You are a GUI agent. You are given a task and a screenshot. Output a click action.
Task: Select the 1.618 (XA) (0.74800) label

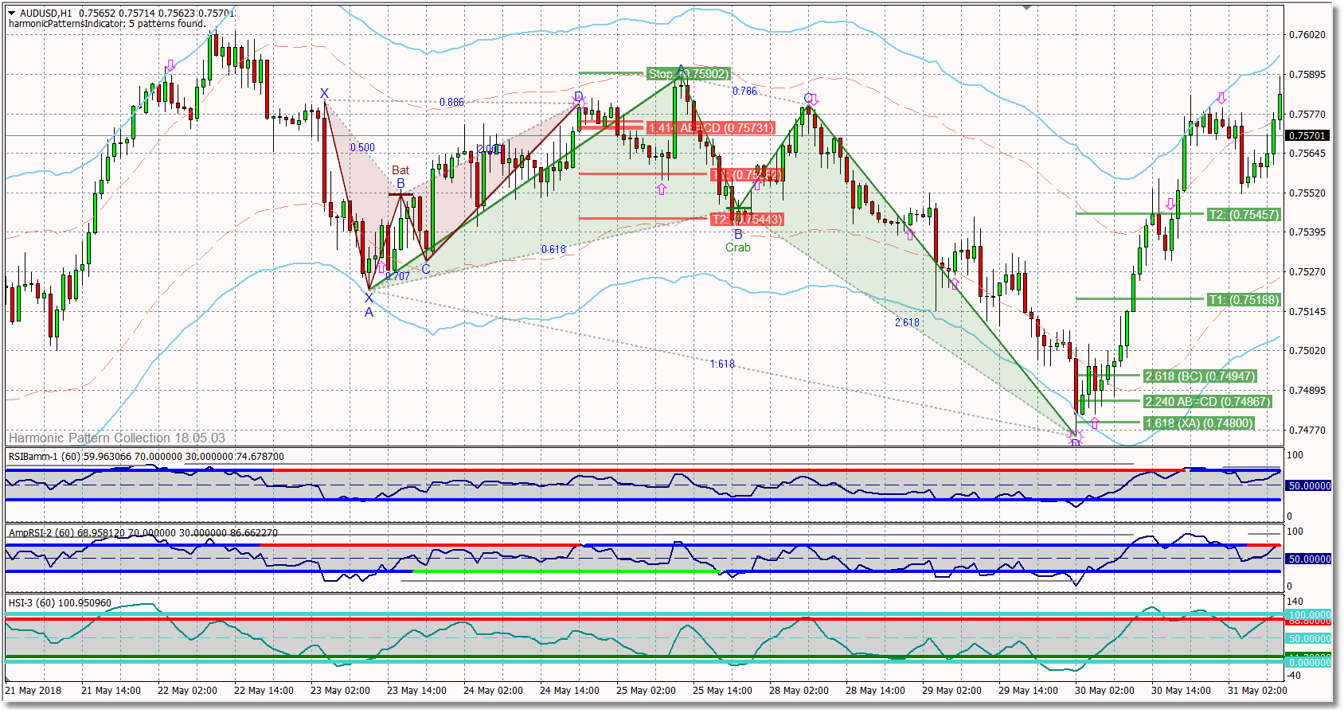[x=1198, y=423]
